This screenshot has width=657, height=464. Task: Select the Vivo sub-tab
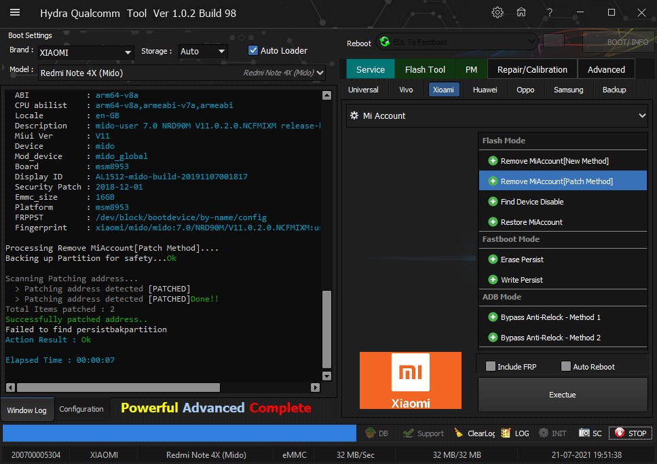[406, 90]
